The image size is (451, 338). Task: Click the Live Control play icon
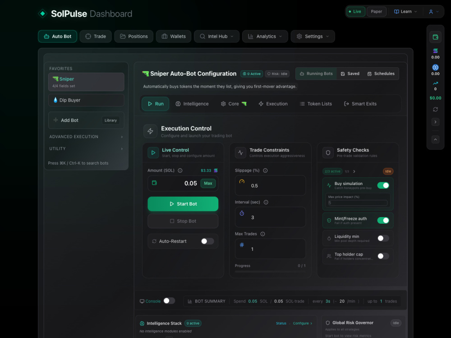coord(153,153)
